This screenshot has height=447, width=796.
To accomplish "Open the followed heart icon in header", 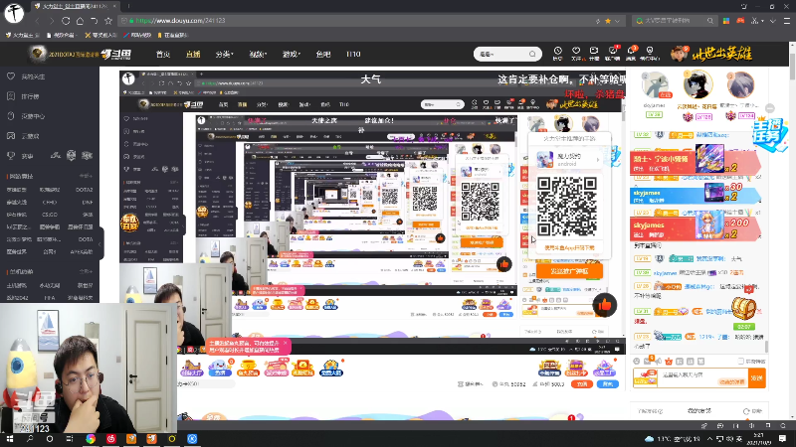I will coord(576,53).
